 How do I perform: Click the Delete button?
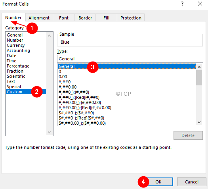pyautogui.click(x=188, y=135)
